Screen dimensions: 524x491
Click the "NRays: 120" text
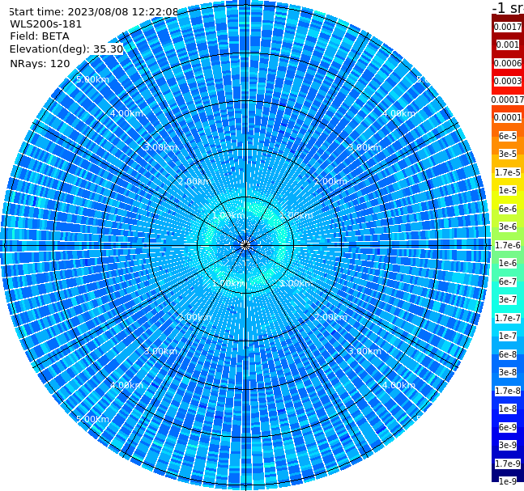pyautogui.click(x=40, y=63)
